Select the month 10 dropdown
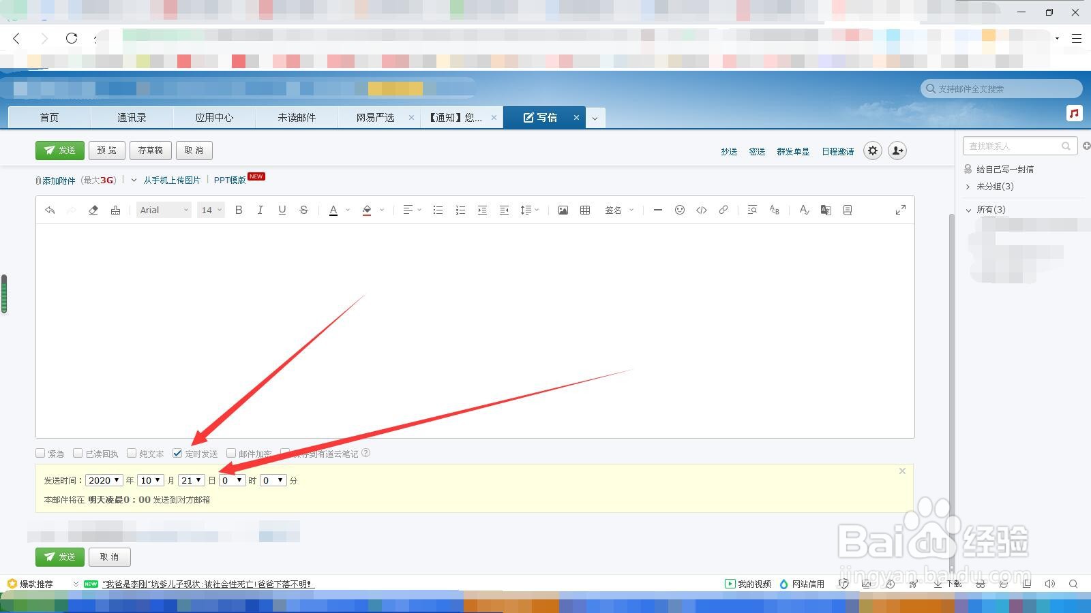Viewport: 1091px width, 613px height. pyautogui.click(x=151, y=480)
